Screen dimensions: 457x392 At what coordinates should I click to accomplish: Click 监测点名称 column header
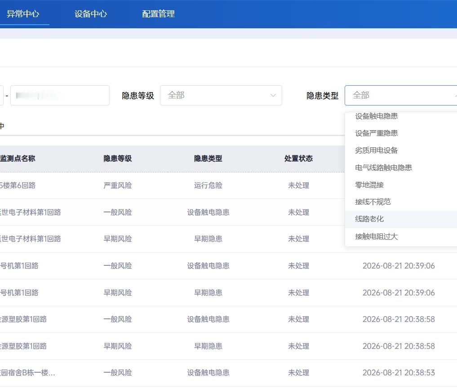click(18, 159)
